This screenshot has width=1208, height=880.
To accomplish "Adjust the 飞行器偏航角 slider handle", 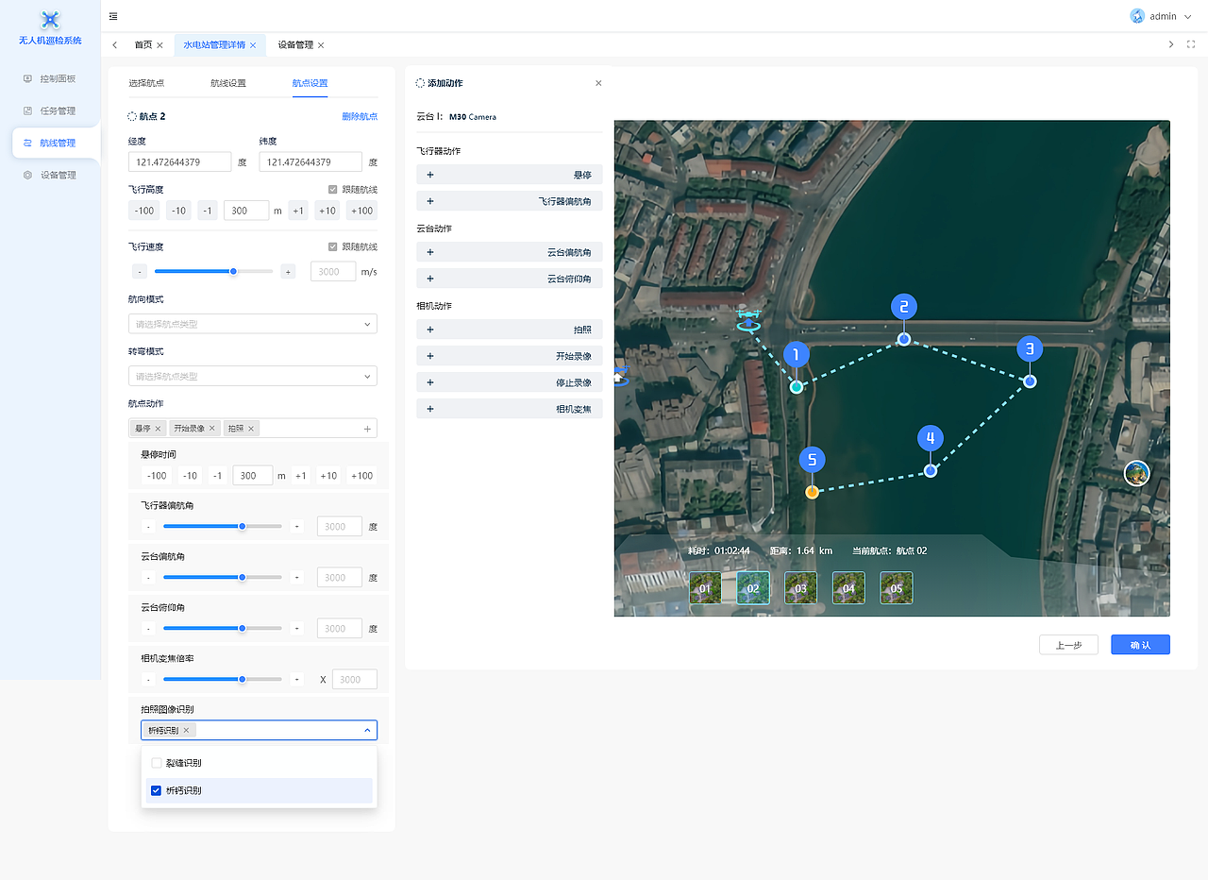I will [x=243, y=526].
